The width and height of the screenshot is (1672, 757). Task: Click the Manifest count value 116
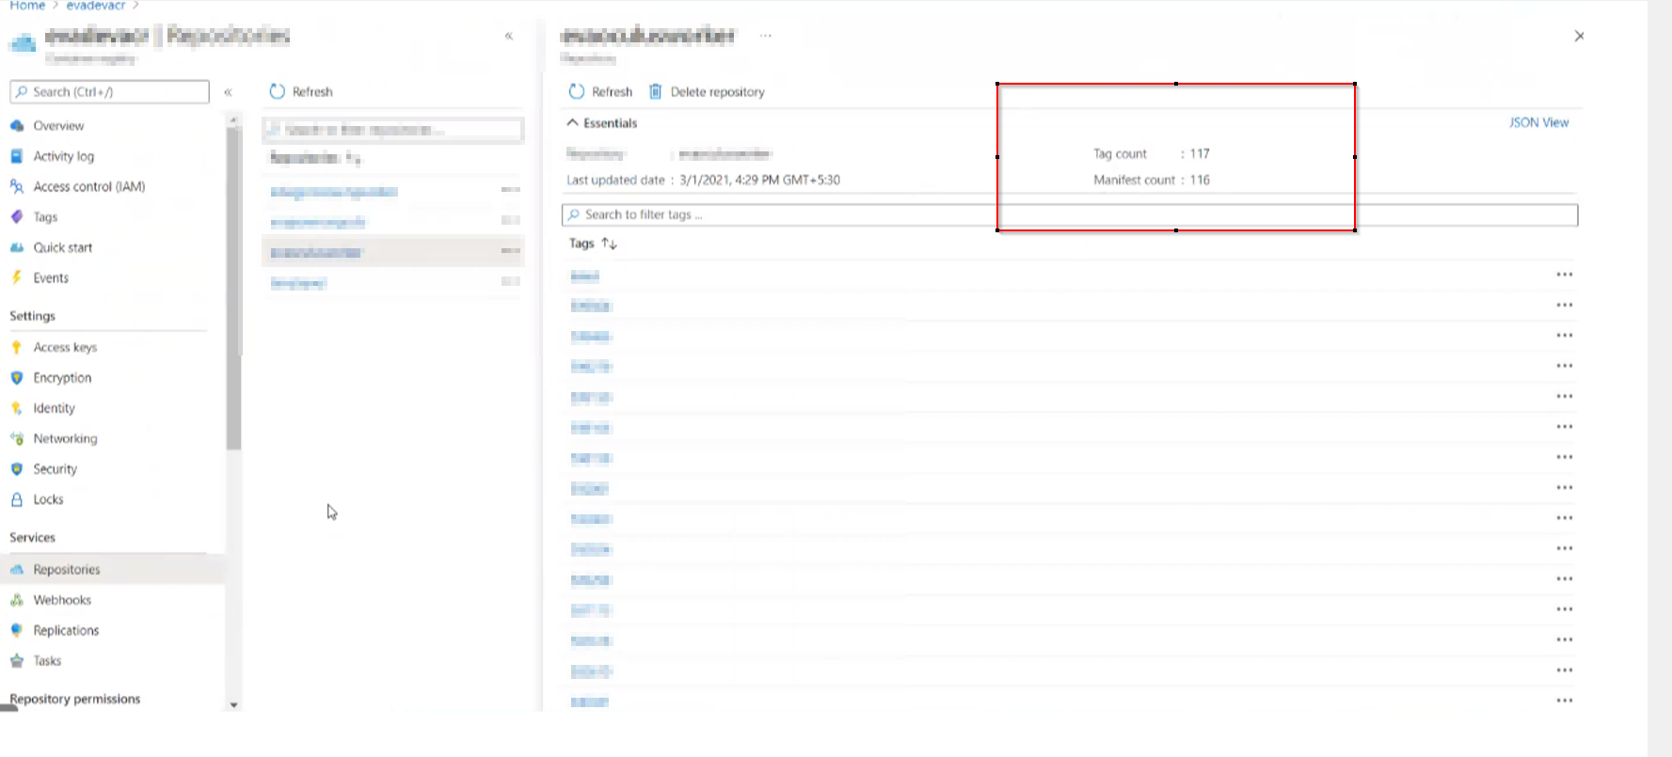[x=1200, y=180]
